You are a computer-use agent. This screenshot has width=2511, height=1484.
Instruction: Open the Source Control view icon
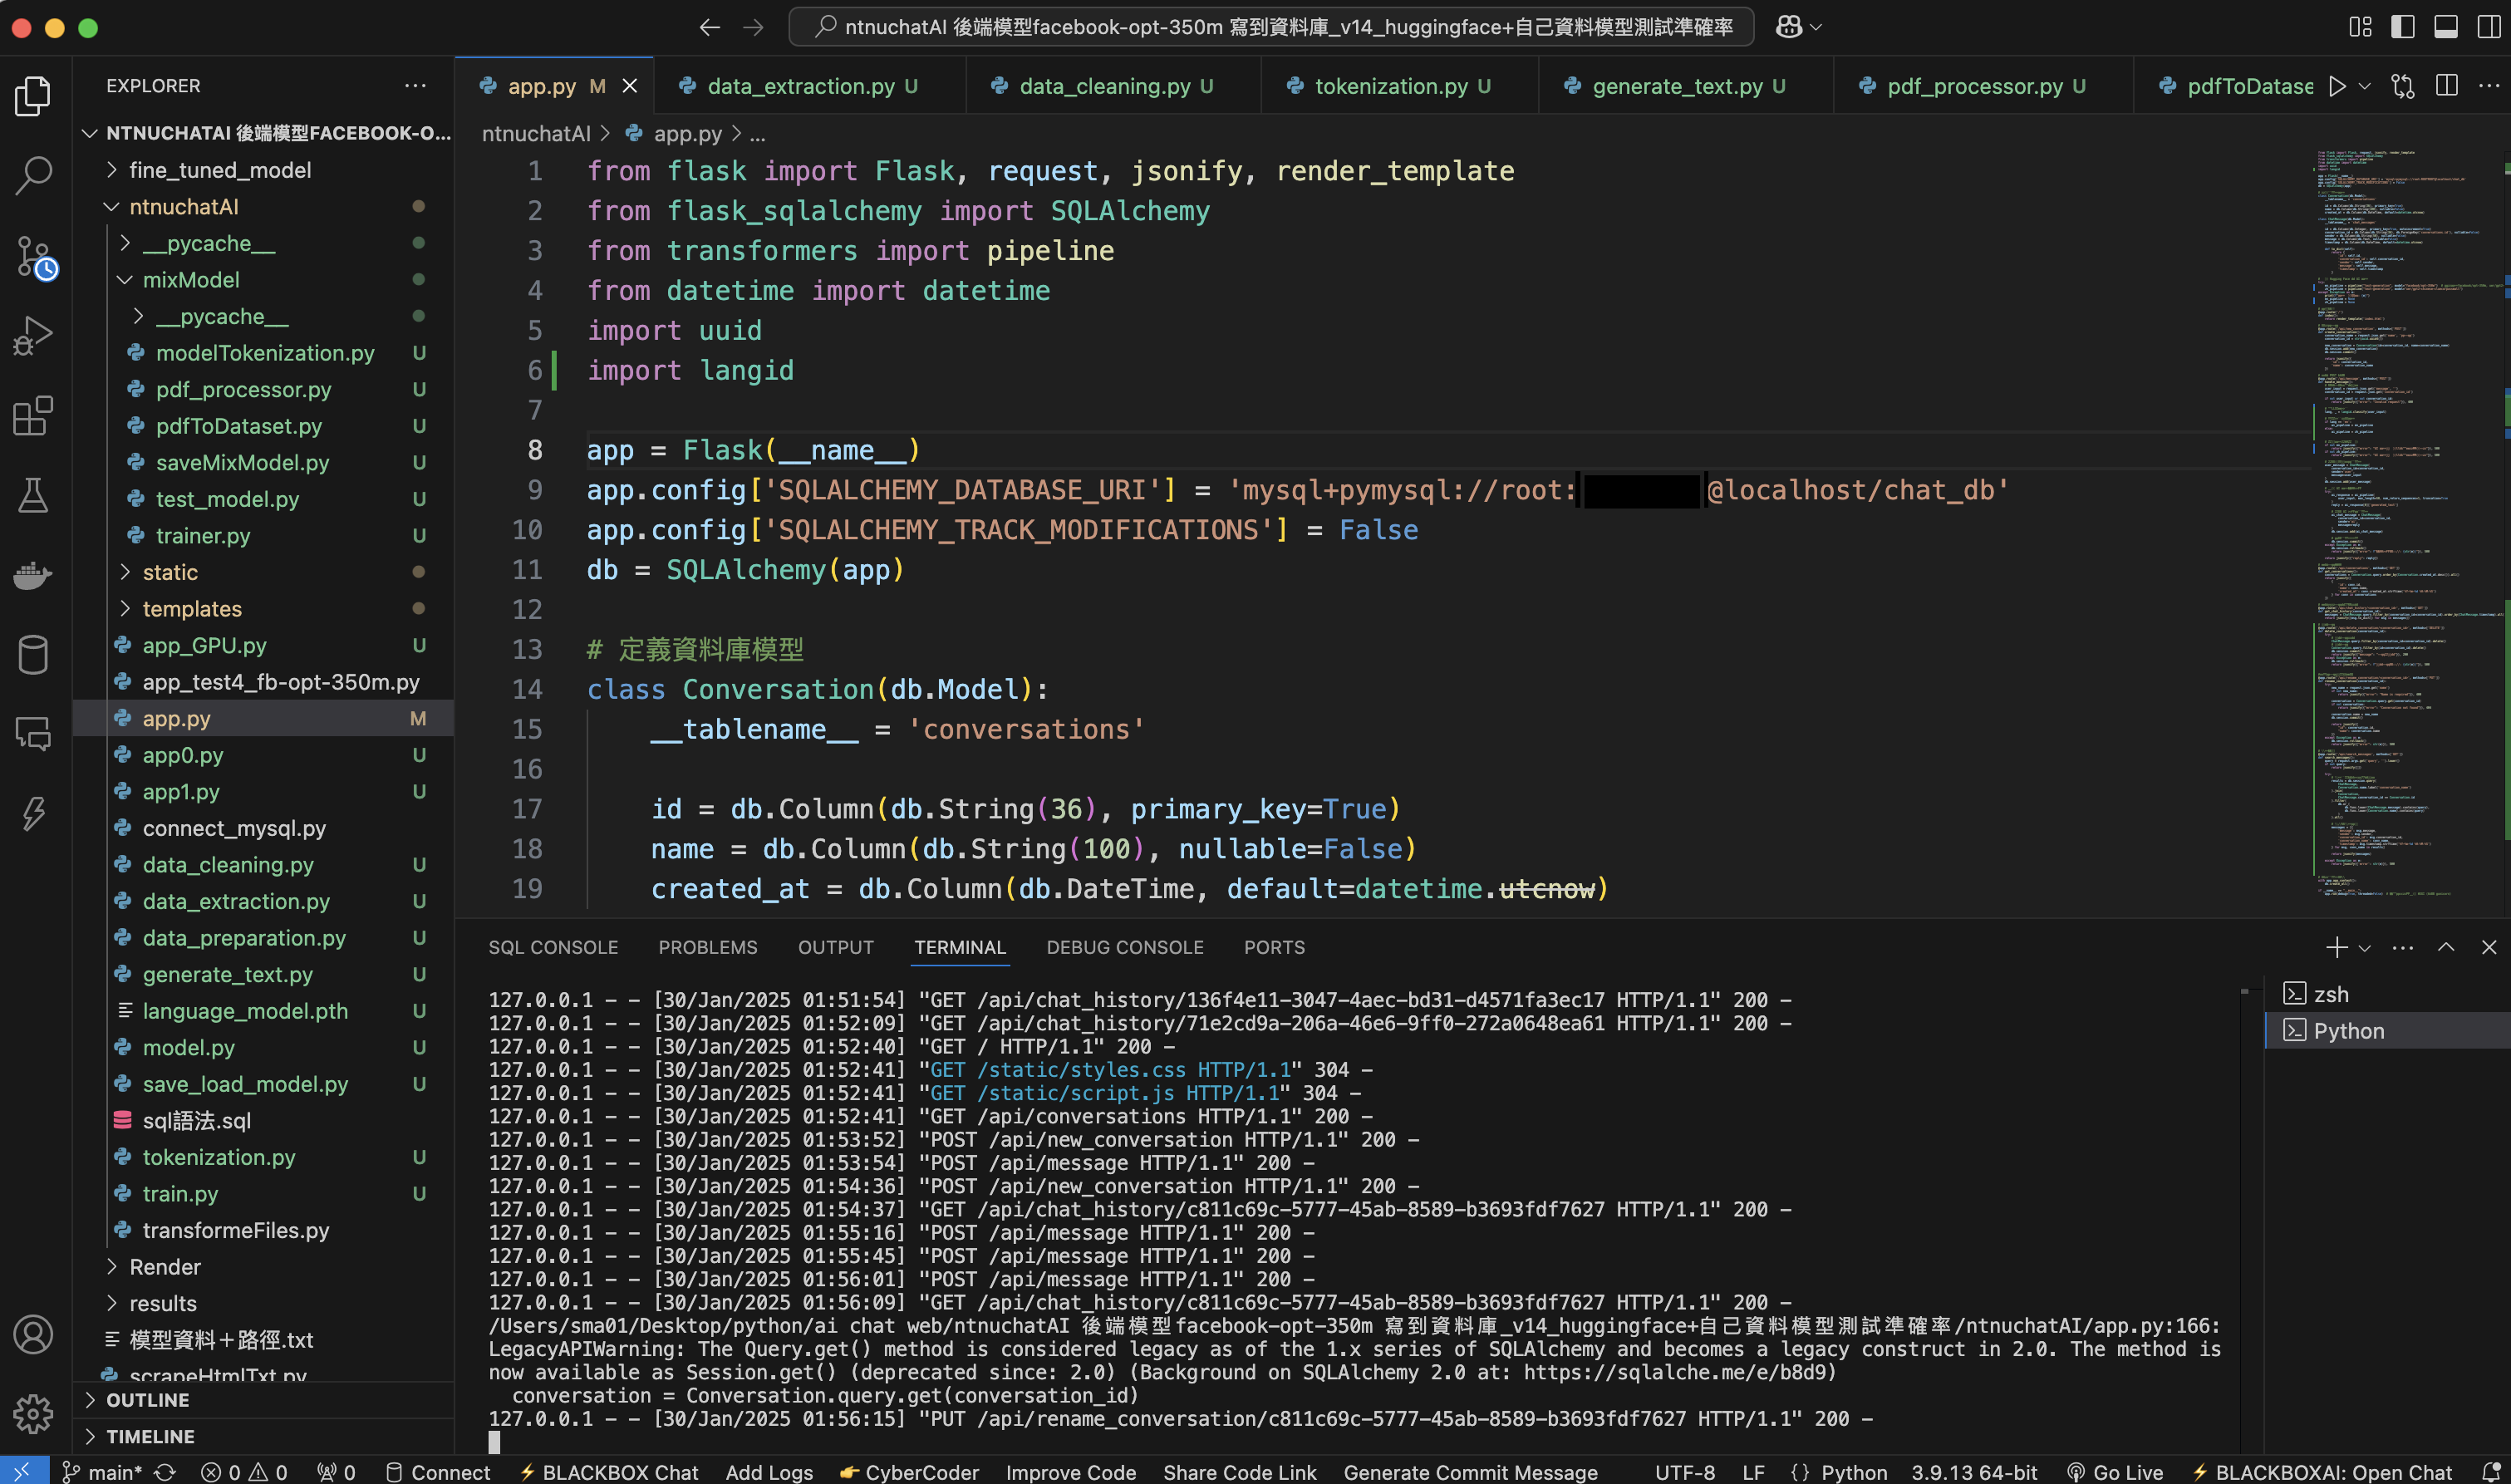(x=34, y=257)
